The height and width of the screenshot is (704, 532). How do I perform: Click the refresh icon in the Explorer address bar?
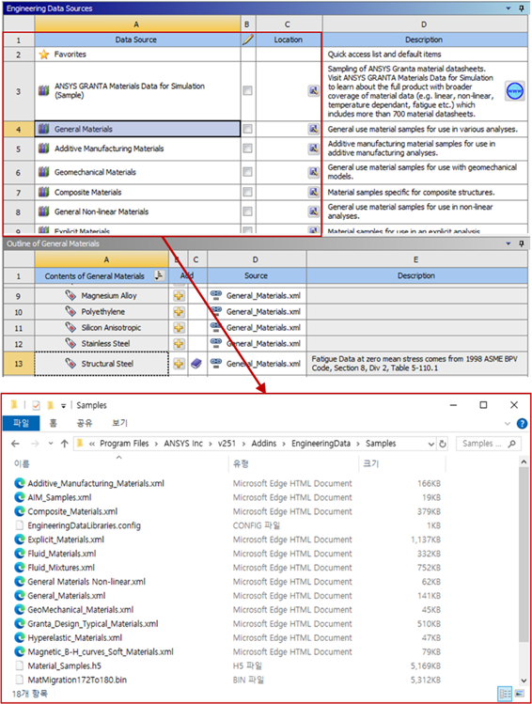(x=443, y=444)
